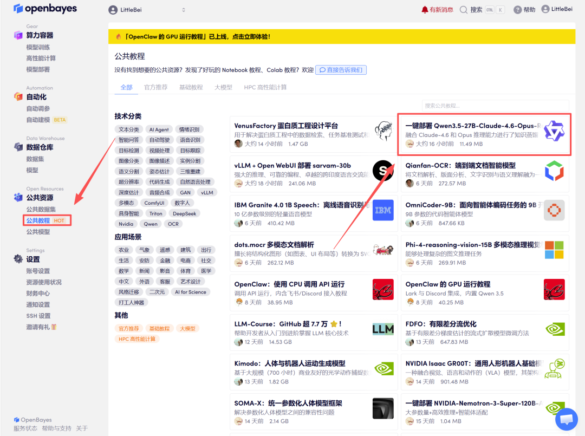The image size is (585, 436).
Task: Click the Qwen logo on Qwen3.5-27B card
Action: point(554,131)
